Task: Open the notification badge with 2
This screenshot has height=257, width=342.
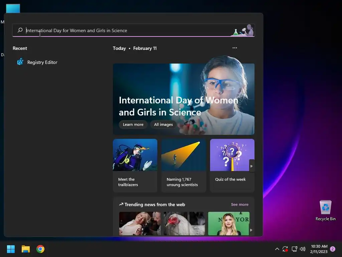Action: (333, 249)
